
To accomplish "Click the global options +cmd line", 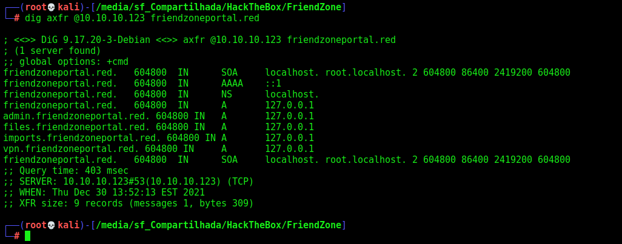I will point(66,62).
